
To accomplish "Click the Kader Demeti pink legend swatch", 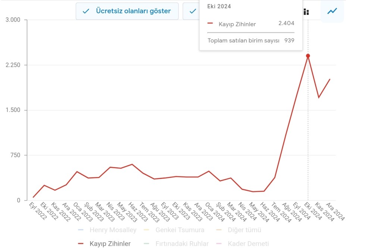I will (219, 244).
